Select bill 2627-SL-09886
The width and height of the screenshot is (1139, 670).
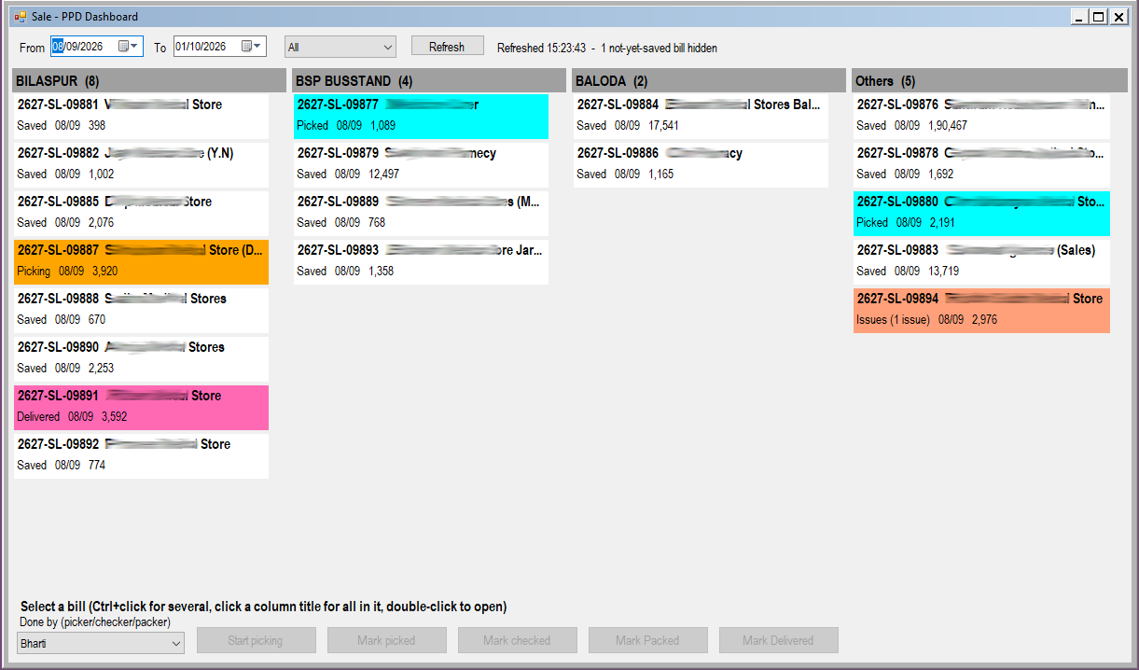click(x=701, y=163)
